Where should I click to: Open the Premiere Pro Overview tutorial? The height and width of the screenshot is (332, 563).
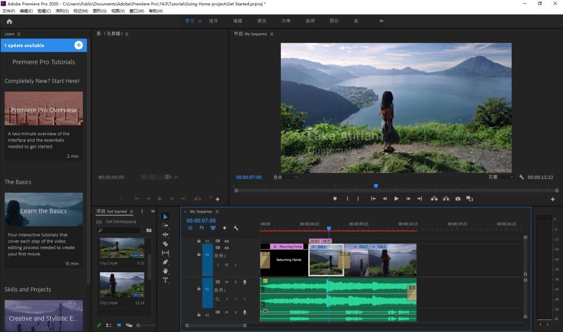point(44,108)
